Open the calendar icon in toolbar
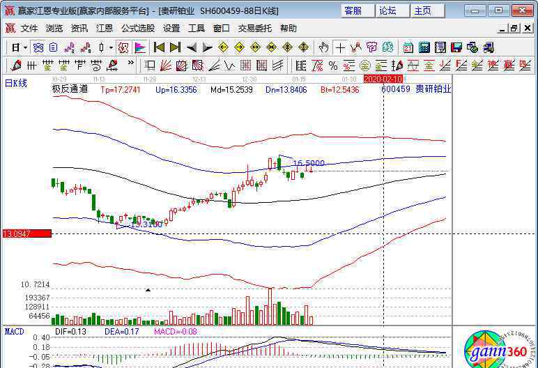Screen dimensions: 538x368 point(408,47)
